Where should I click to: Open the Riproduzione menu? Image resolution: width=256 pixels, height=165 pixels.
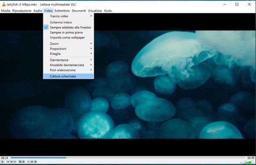pos(22,11)
